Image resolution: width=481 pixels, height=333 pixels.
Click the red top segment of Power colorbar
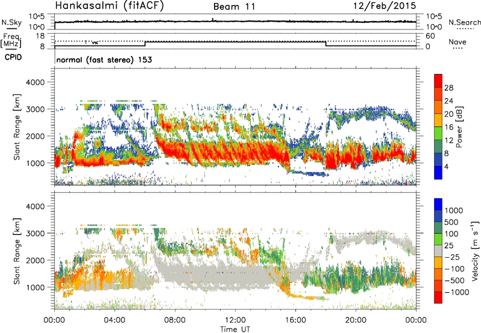tap(438, 81)
